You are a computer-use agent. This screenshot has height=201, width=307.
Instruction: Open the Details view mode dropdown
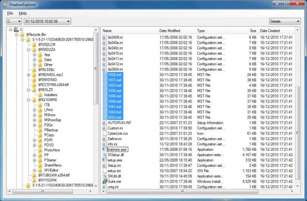285,21
